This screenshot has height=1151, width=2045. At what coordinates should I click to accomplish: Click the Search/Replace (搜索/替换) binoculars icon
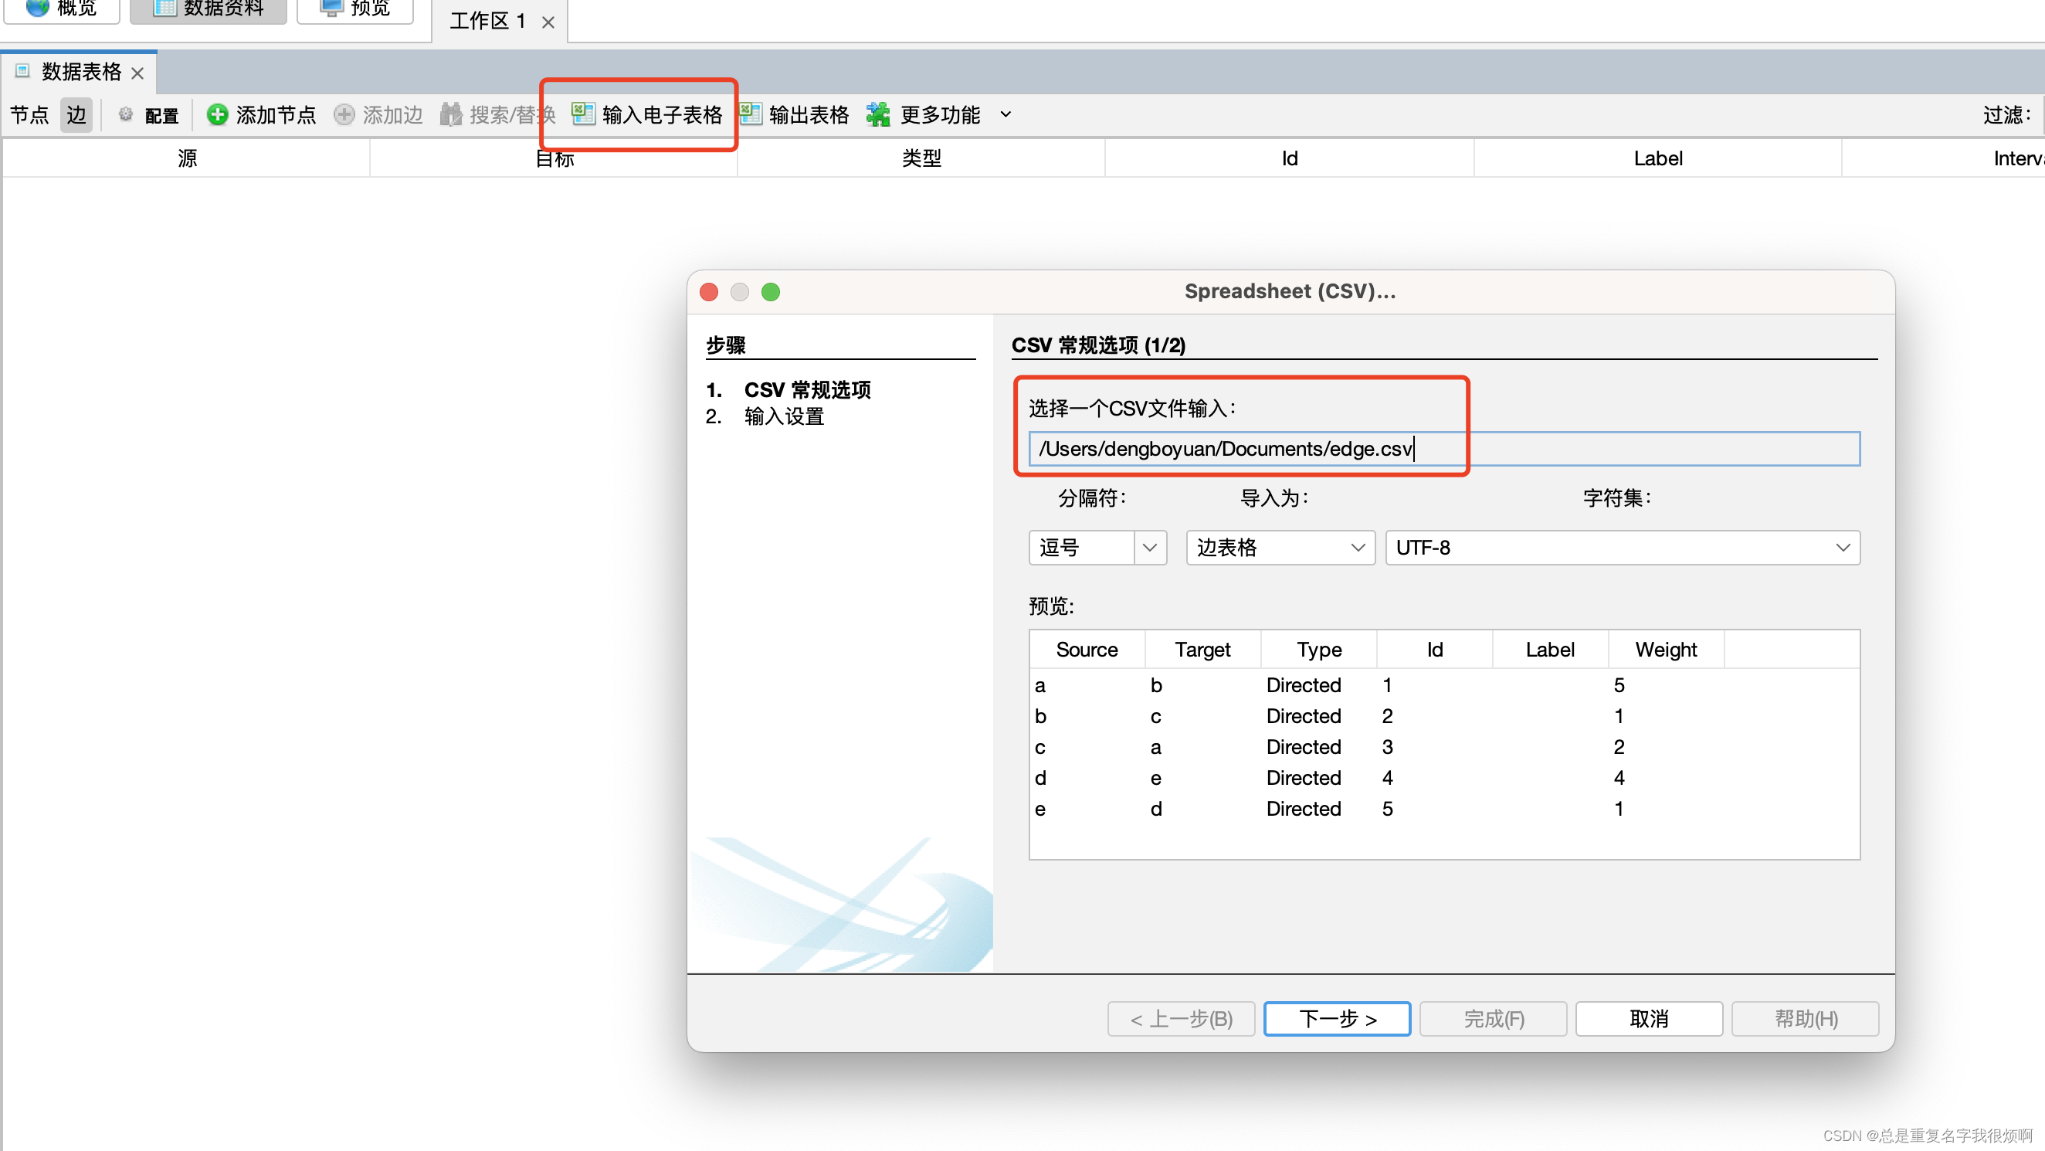(x=451, y=114)
